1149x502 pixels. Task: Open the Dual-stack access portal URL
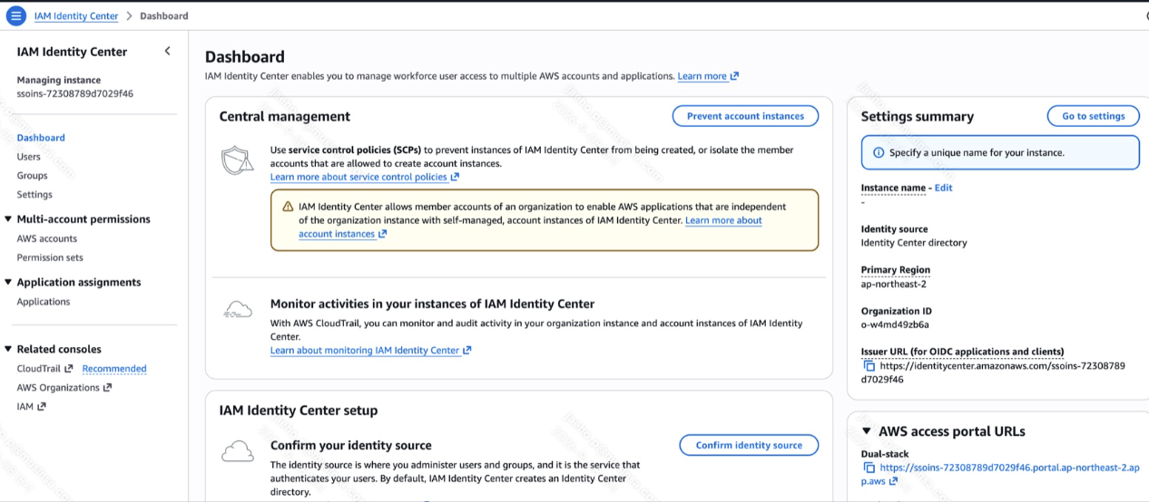pos(1000,474)
